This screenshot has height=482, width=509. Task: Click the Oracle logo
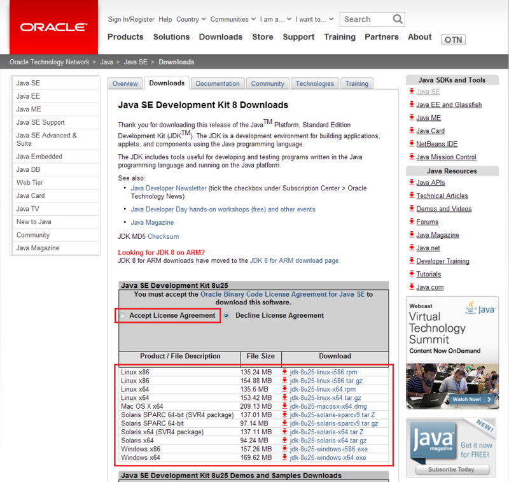pos(53,27)
